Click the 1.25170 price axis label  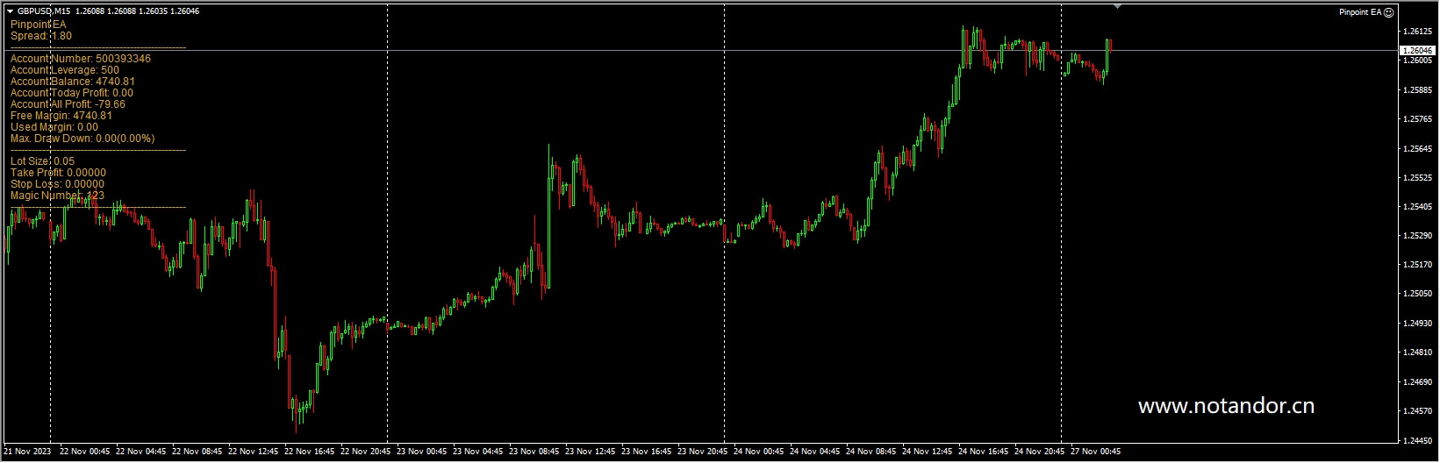(x=1417, y=265)
